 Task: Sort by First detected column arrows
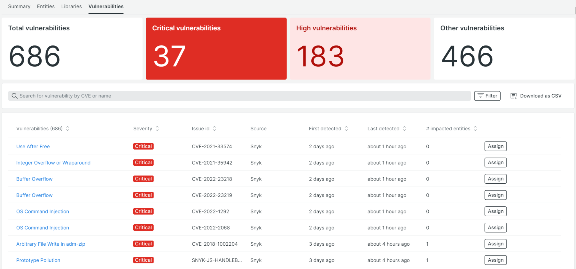(x=346, y=129)
